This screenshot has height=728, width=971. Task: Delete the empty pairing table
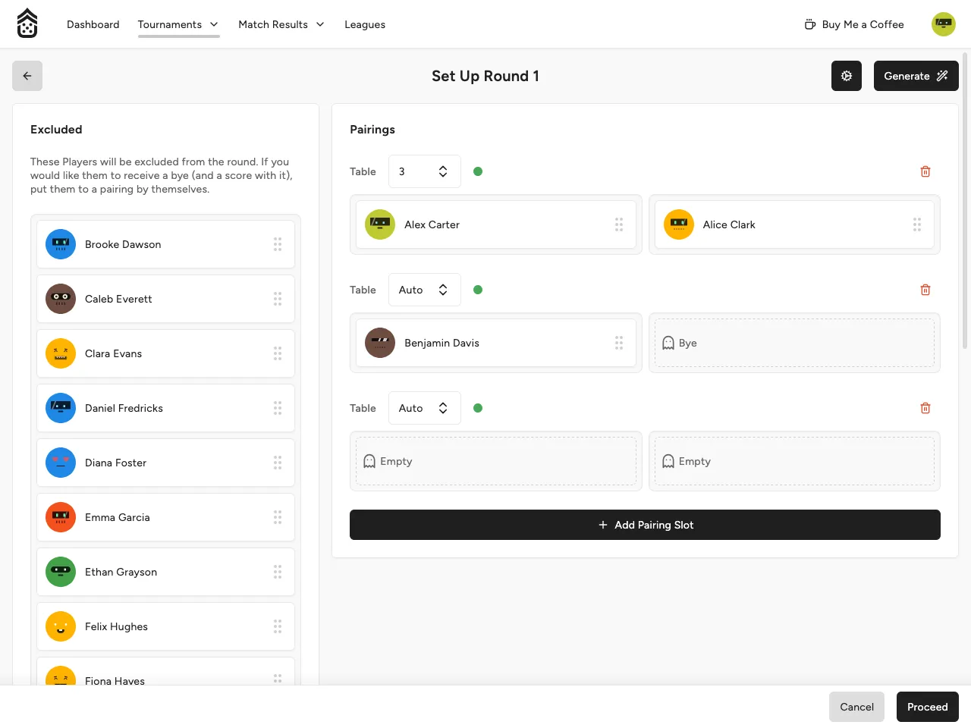pyautogui.click(x=925, y=408)
